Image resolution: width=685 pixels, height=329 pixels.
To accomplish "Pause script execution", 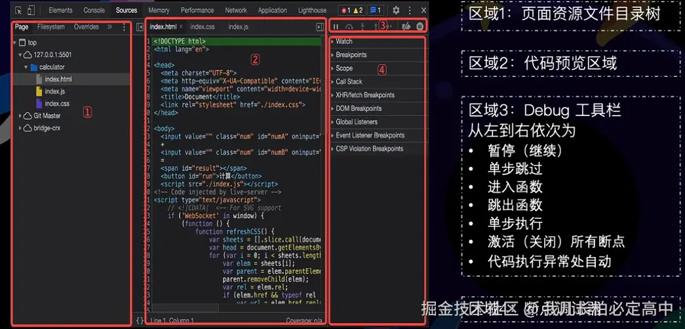I will pos(336,27).
